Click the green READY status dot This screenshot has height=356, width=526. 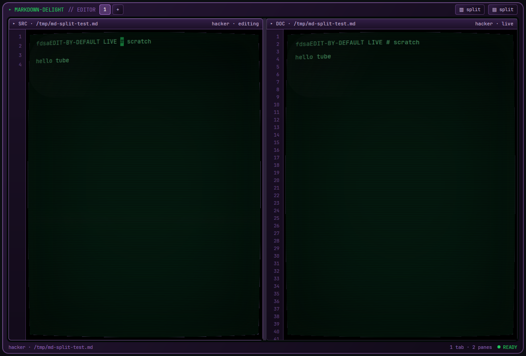[499, 347]
